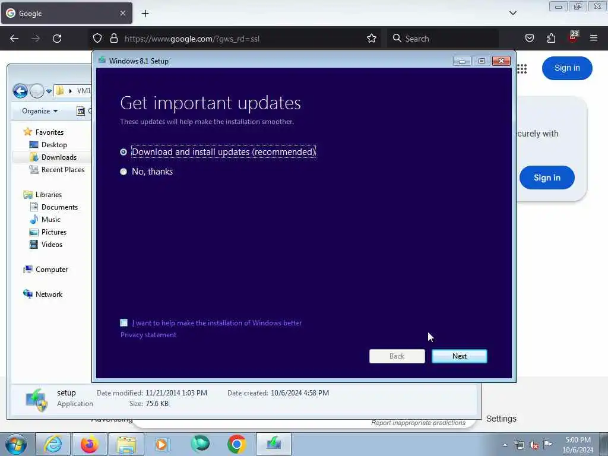Show hidden system tray icons

505,445
